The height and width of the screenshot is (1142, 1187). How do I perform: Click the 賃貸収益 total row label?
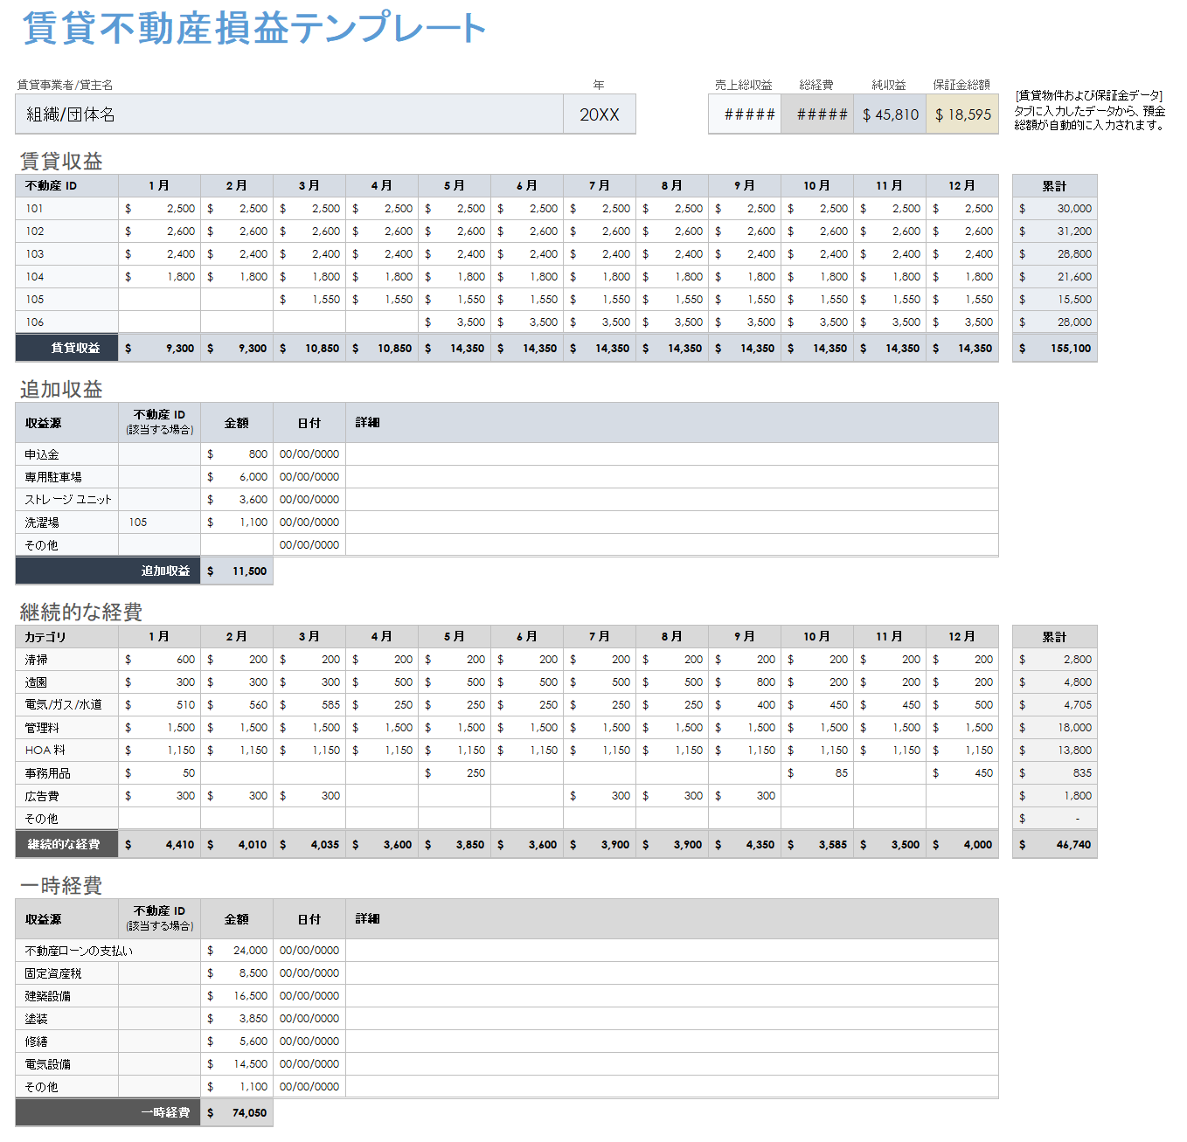pyautogui.click(x=67, y=348)
